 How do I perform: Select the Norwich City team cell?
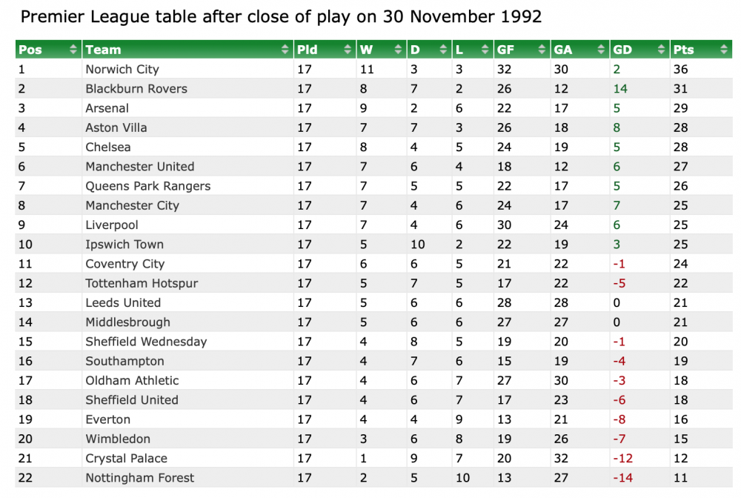click(x=122, y=70)
